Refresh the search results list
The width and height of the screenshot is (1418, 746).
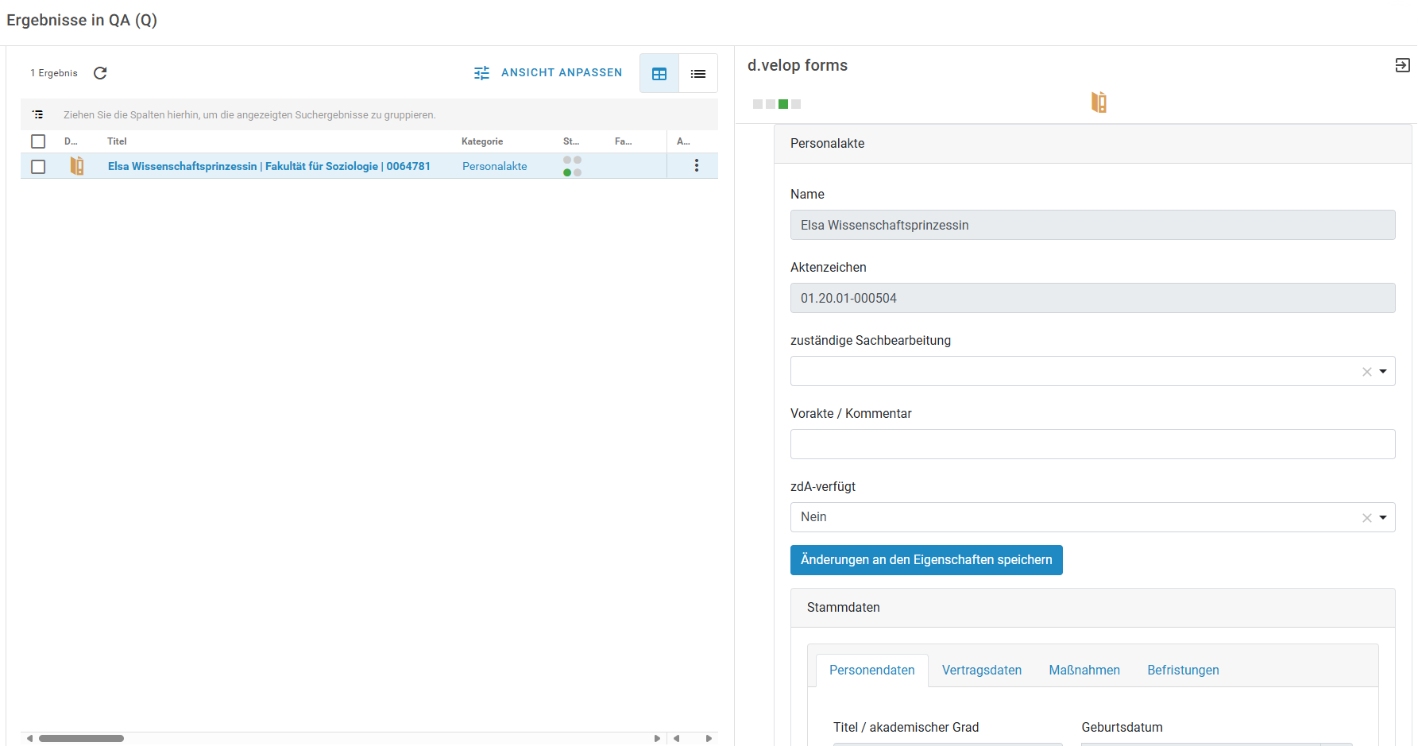pyautogui.click(x=100, y=73)
